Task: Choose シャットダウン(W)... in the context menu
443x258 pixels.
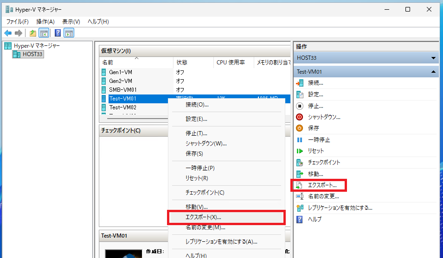Action: pos(226,144)
